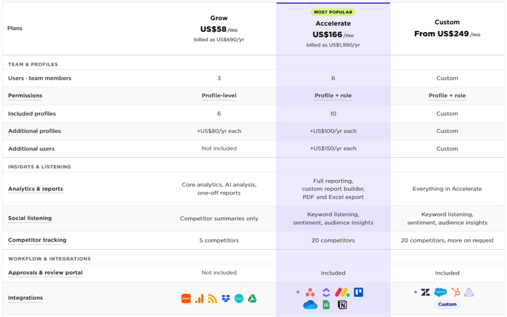Click Profile-level under the Grow plan
Image resolution: width=507 pixels, height=317 pixels.
pos(219,95)
